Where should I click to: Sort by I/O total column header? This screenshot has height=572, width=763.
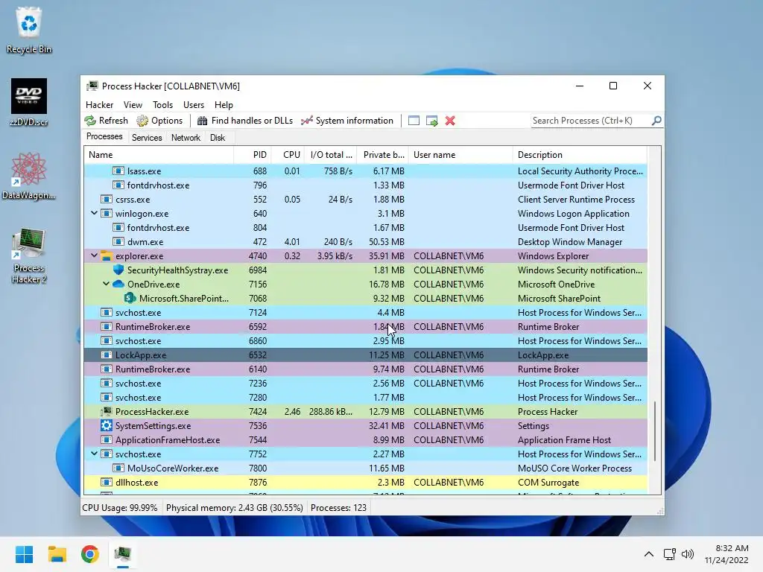click(x=331, y=155)
